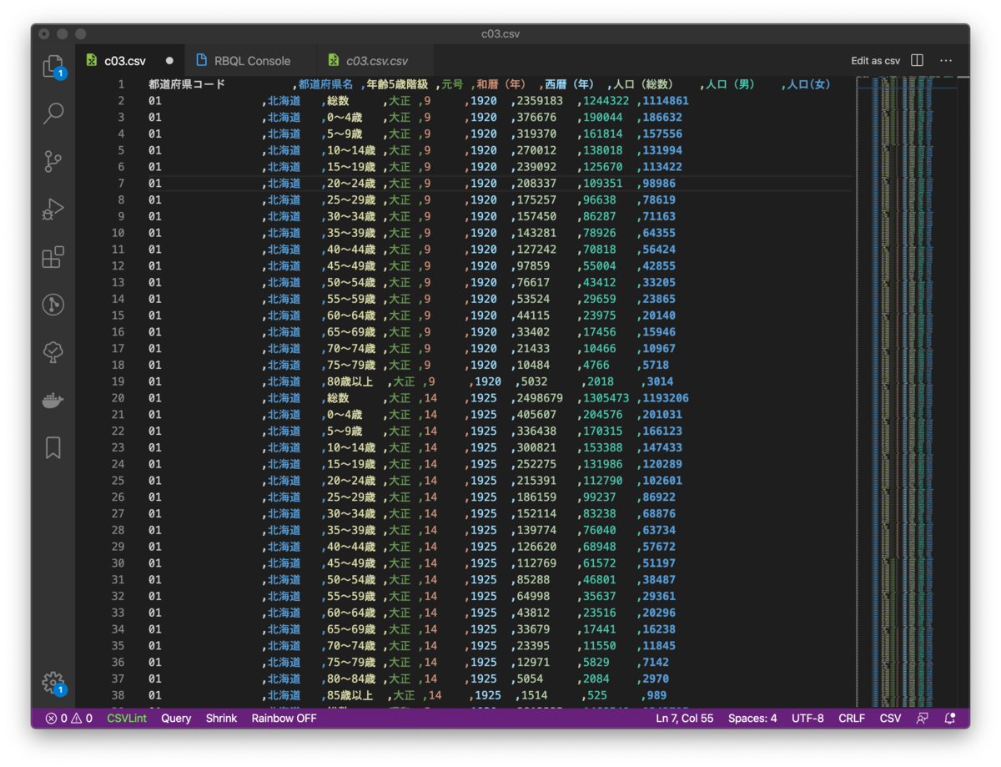Viewport: 1001px width, 767px height.
Task: Click the notifications bell in status bar
Action: [949, 718]
